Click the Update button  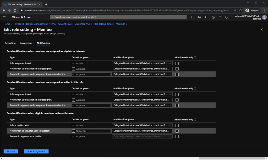[x=11, y=151]
